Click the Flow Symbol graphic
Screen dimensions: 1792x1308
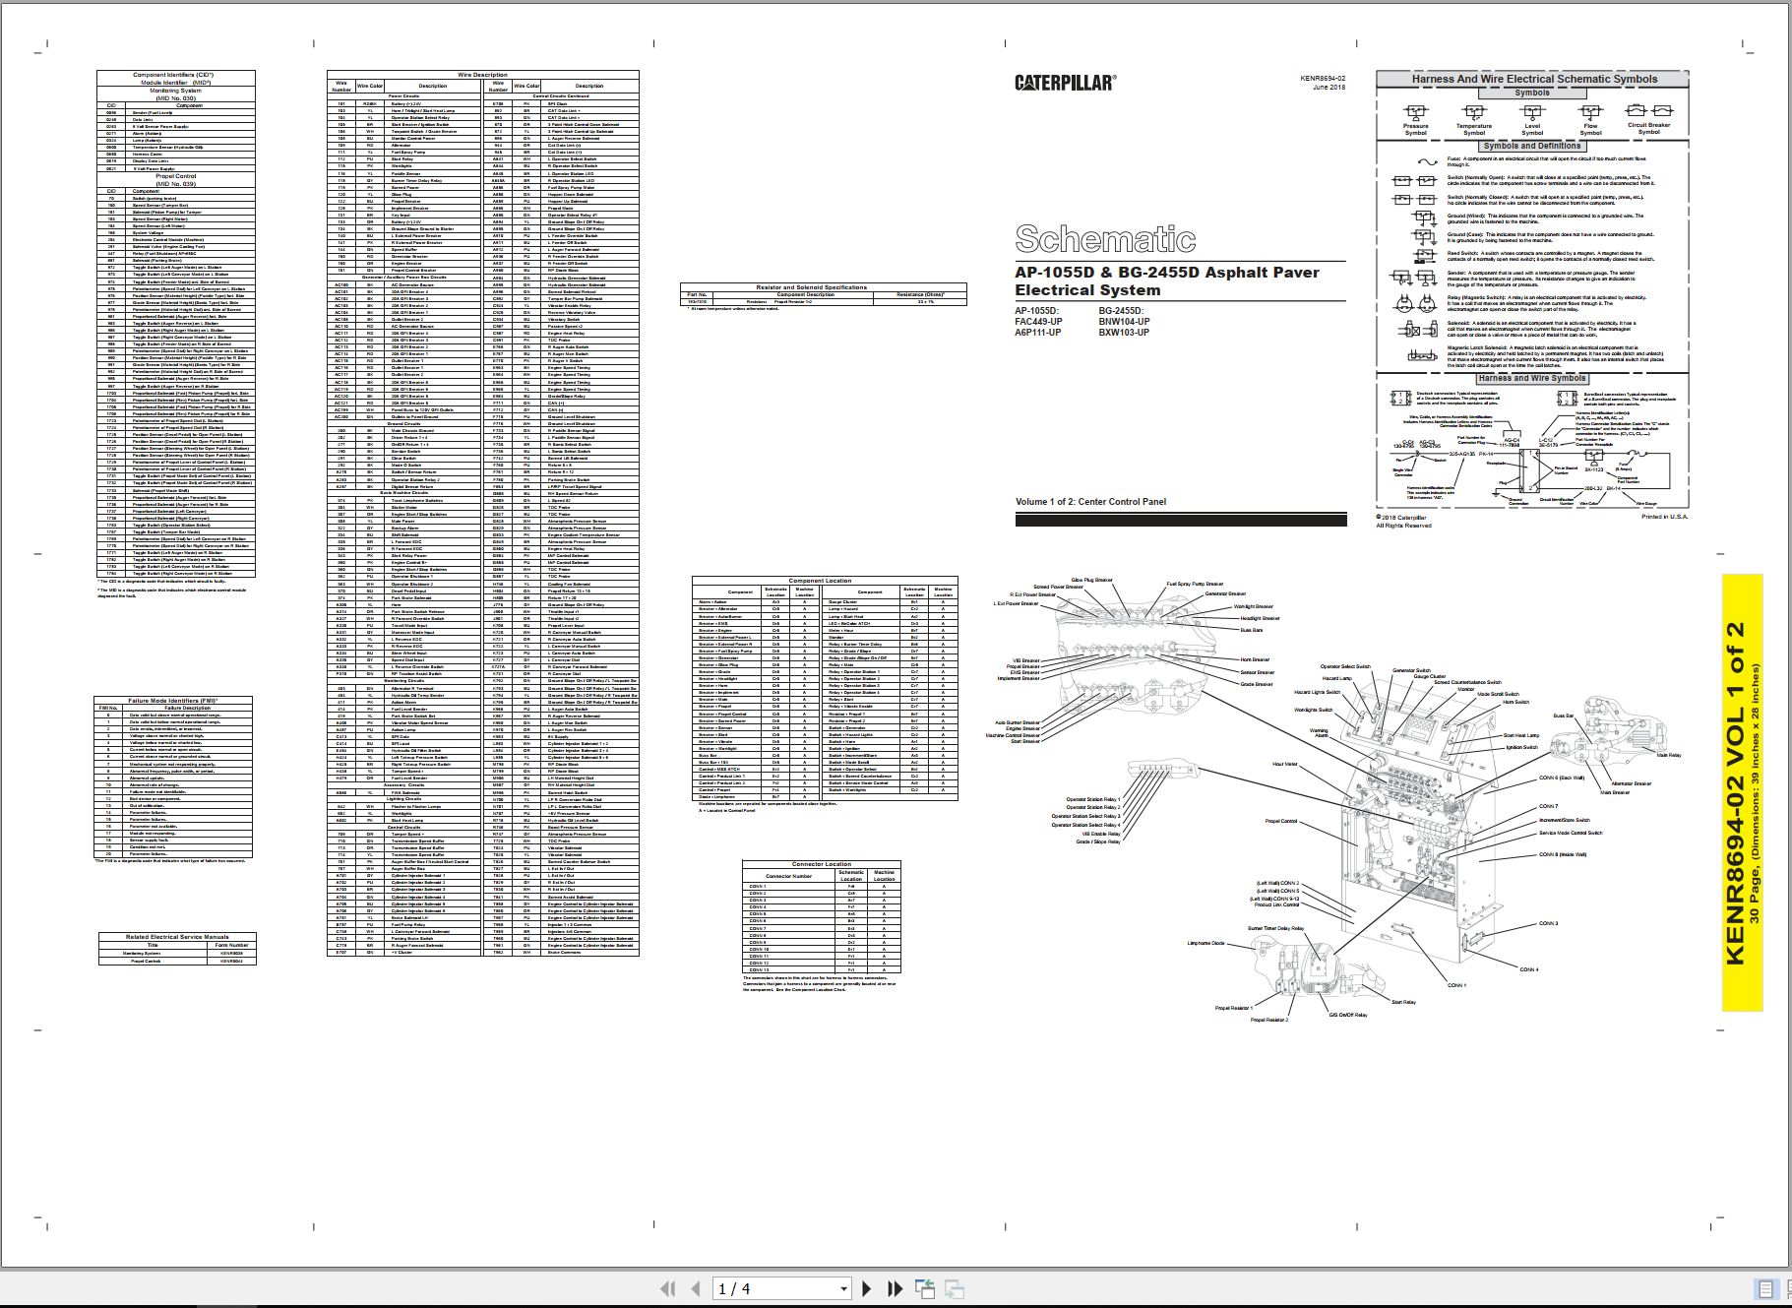point(1590,112)
